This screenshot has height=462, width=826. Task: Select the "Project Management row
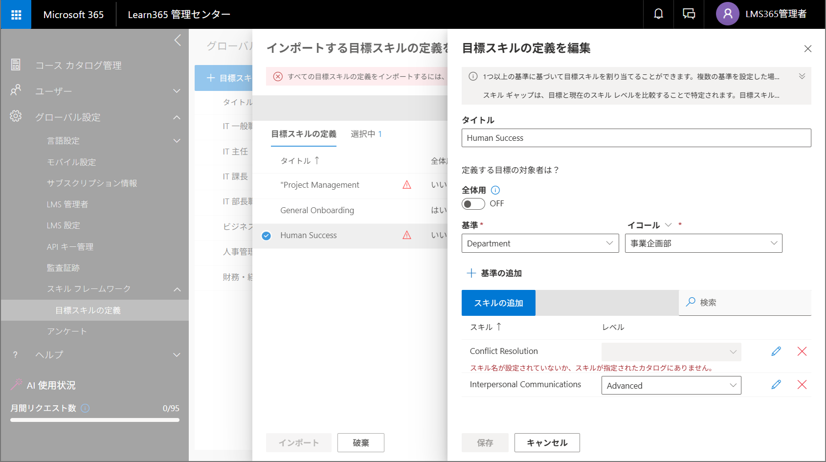[350, 185]
